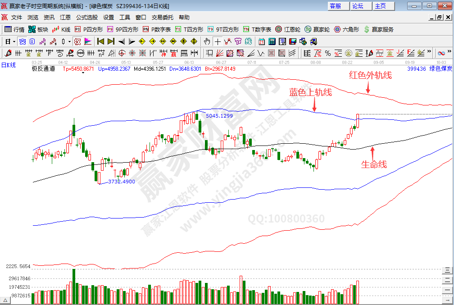Toggle the red boxed indicator button
This screenshot has width=454, height=305.
(x=77, y=41)
